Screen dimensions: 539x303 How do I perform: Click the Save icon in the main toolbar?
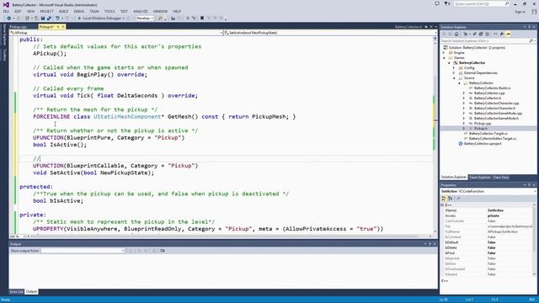pyautogui.click(x=43, y=19)
